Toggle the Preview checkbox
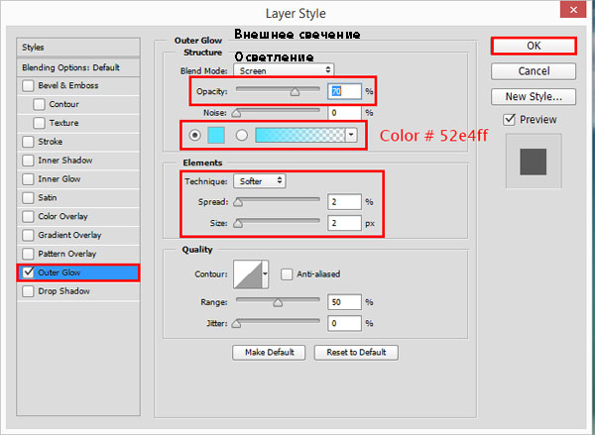The image size is (595, 435). tap(510, 120)
